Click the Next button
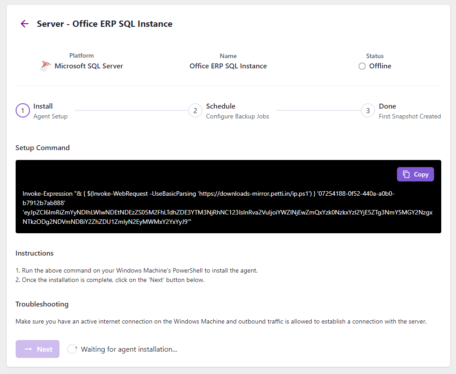The width and height of the screenshot is (456, 374). [x=38, y=349]
